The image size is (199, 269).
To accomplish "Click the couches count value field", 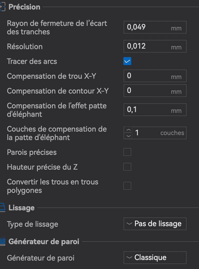I will (159, 133).
